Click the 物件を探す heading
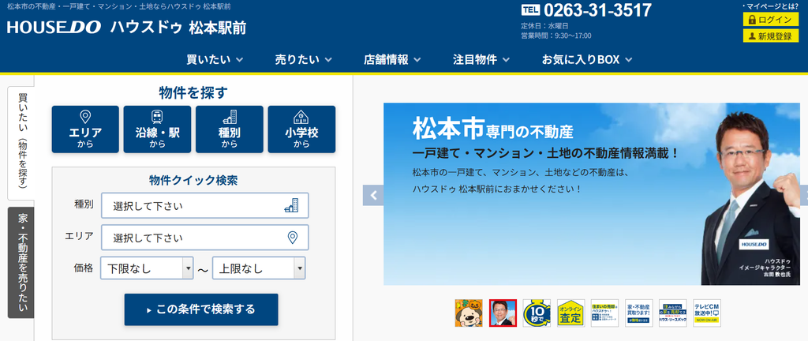 (x=193, y=92)
